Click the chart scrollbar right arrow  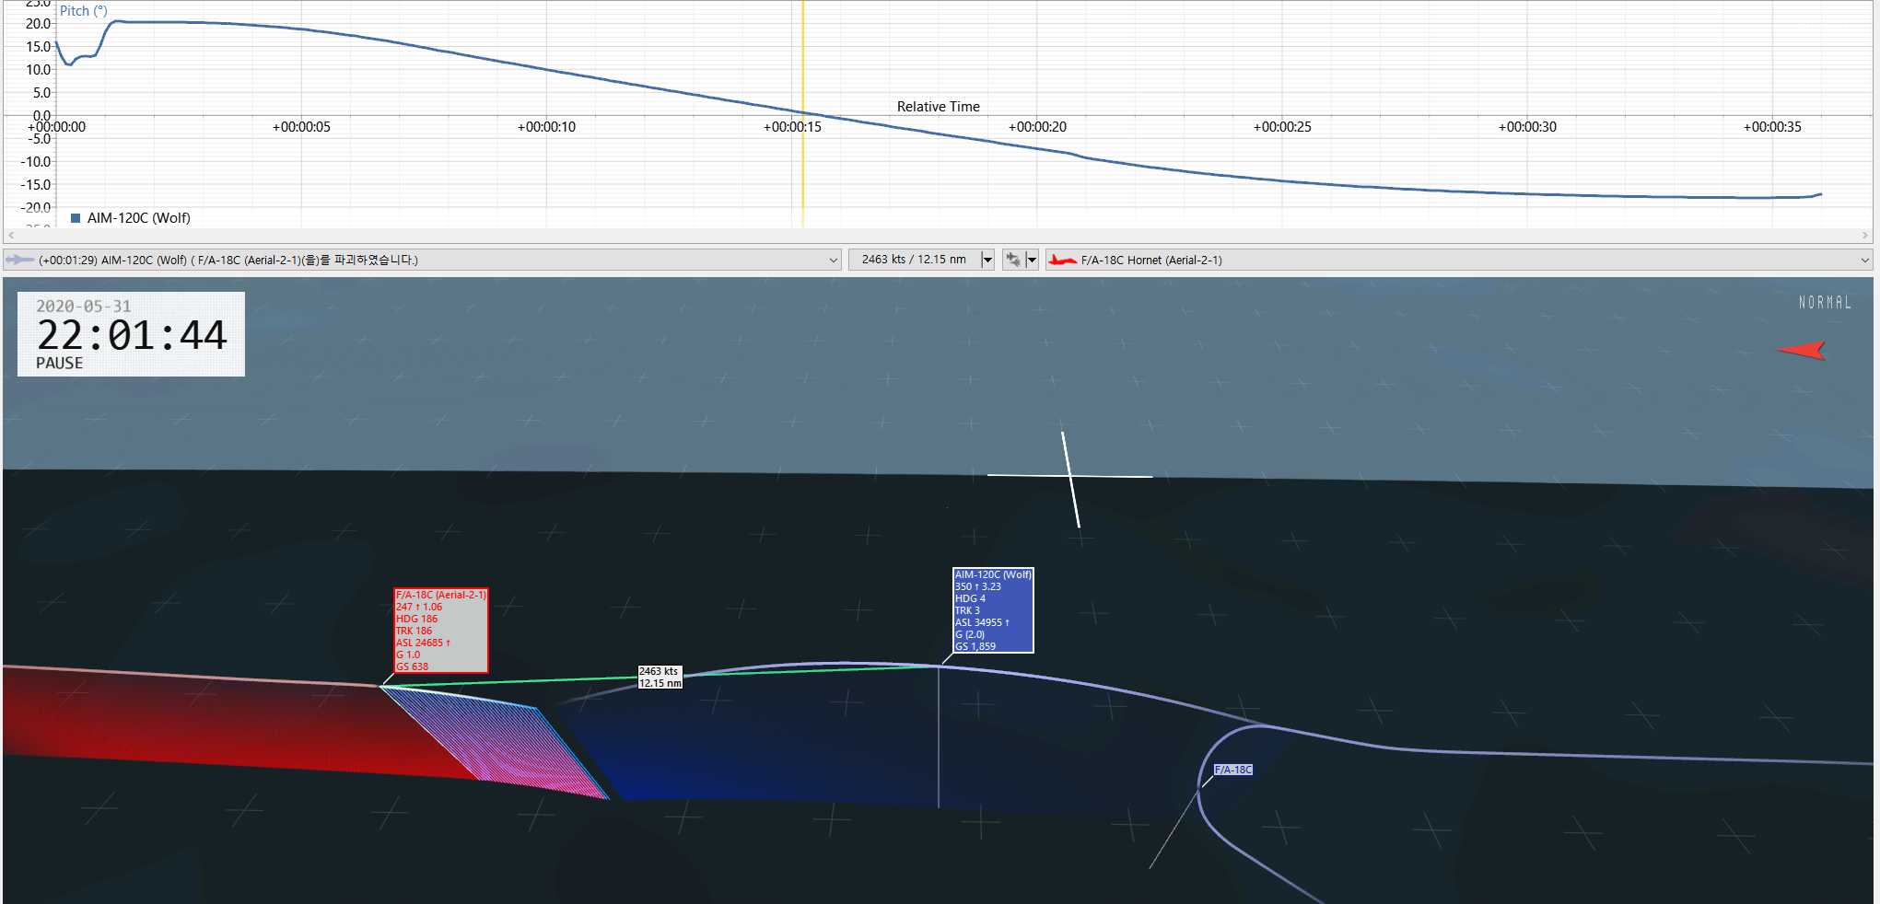(x=1865, y=236)
